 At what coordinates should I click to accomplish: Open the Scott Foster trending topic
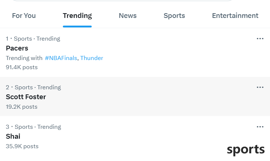(x=26, y=97)
